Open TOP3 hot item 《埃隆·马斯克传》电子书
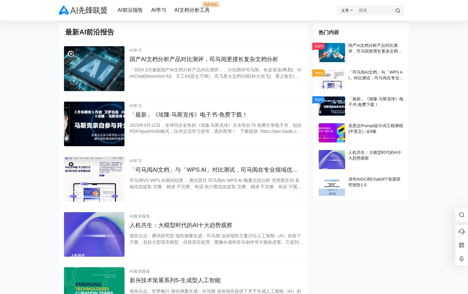The height and width of the screenshot is (294, 468). point(376,102)
